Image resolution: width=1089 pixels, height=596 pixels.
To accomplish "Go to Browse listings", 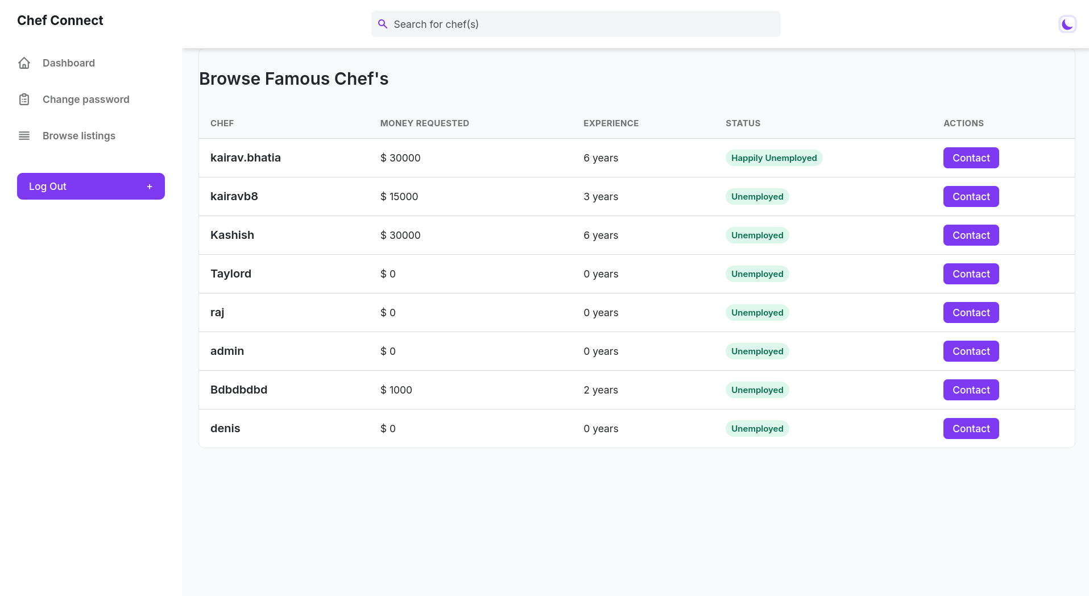I will (x=79, y=136).
